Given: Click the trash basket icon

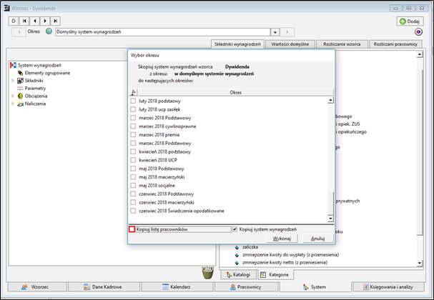Looking at the screenshot, I should click(207, 272).
